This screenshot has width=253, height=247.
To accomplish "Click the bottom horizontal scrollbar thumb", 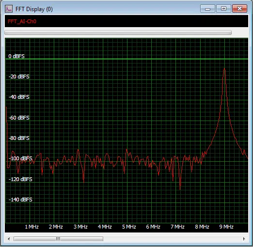I will click(58, 239).
